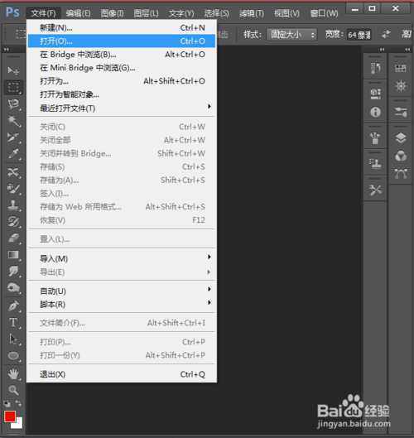Select the Eraser tool
Viewport: 414px width, 438px height.
click(13, 238)
